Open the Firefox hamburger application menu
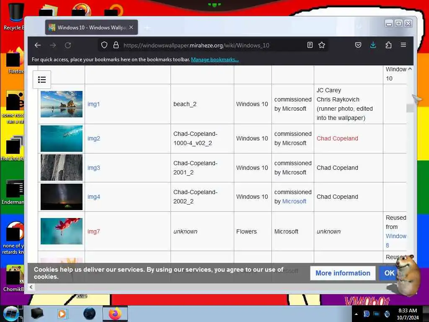The width and height of the screenshot is (429, 322). tap(403, 44)
